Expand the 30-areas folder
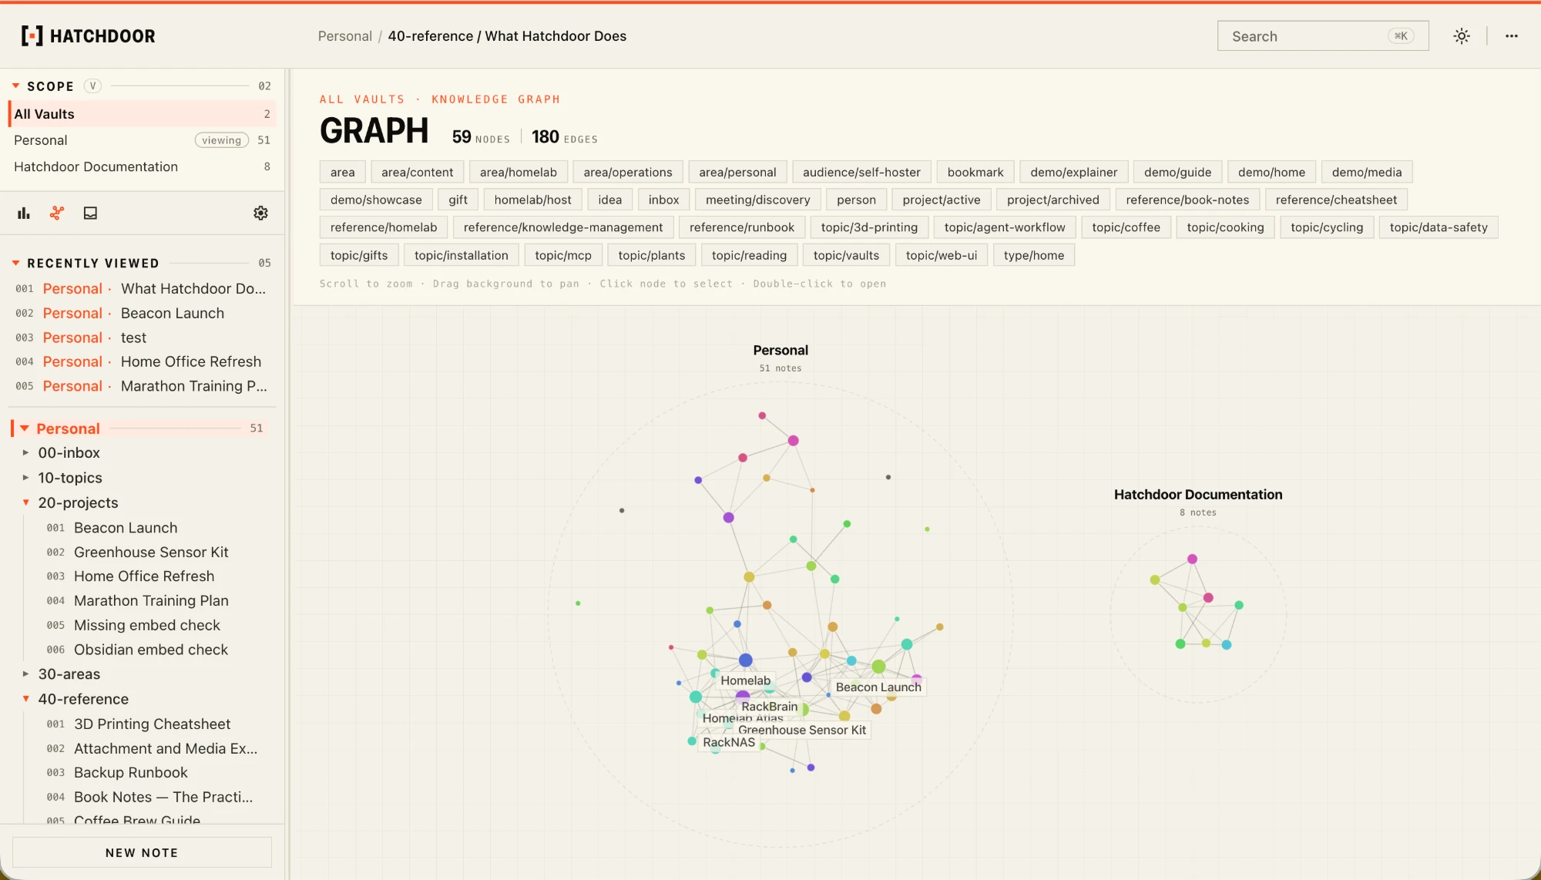The image size is (1541, 880). click(x=25, y=674)
